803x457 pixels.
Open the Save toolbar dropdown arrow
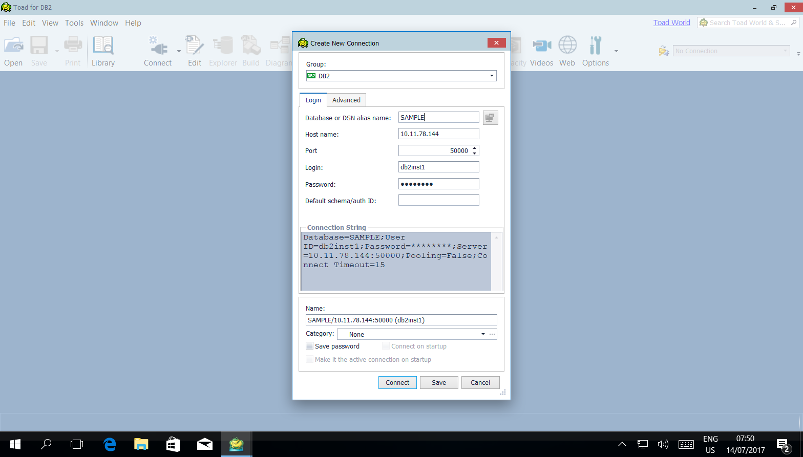click(57, 51)
